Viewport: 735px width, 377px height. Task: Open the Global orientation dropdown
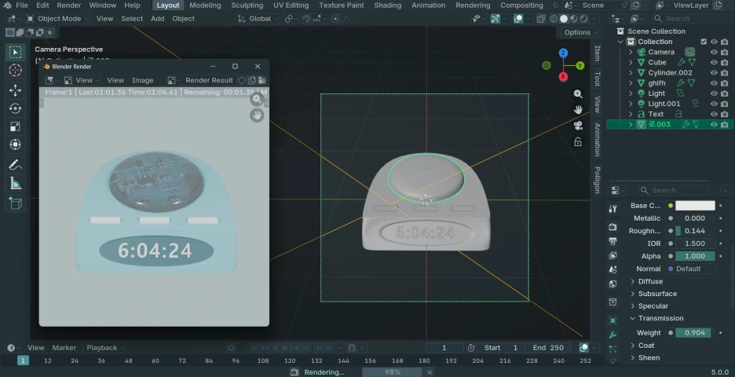pos(258,19)
